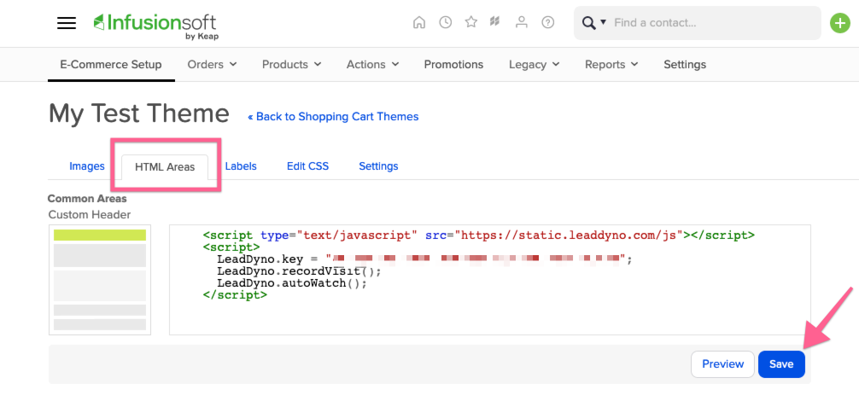Open recent items clock icon
The image size is (859, 407).
pos(446,22)
